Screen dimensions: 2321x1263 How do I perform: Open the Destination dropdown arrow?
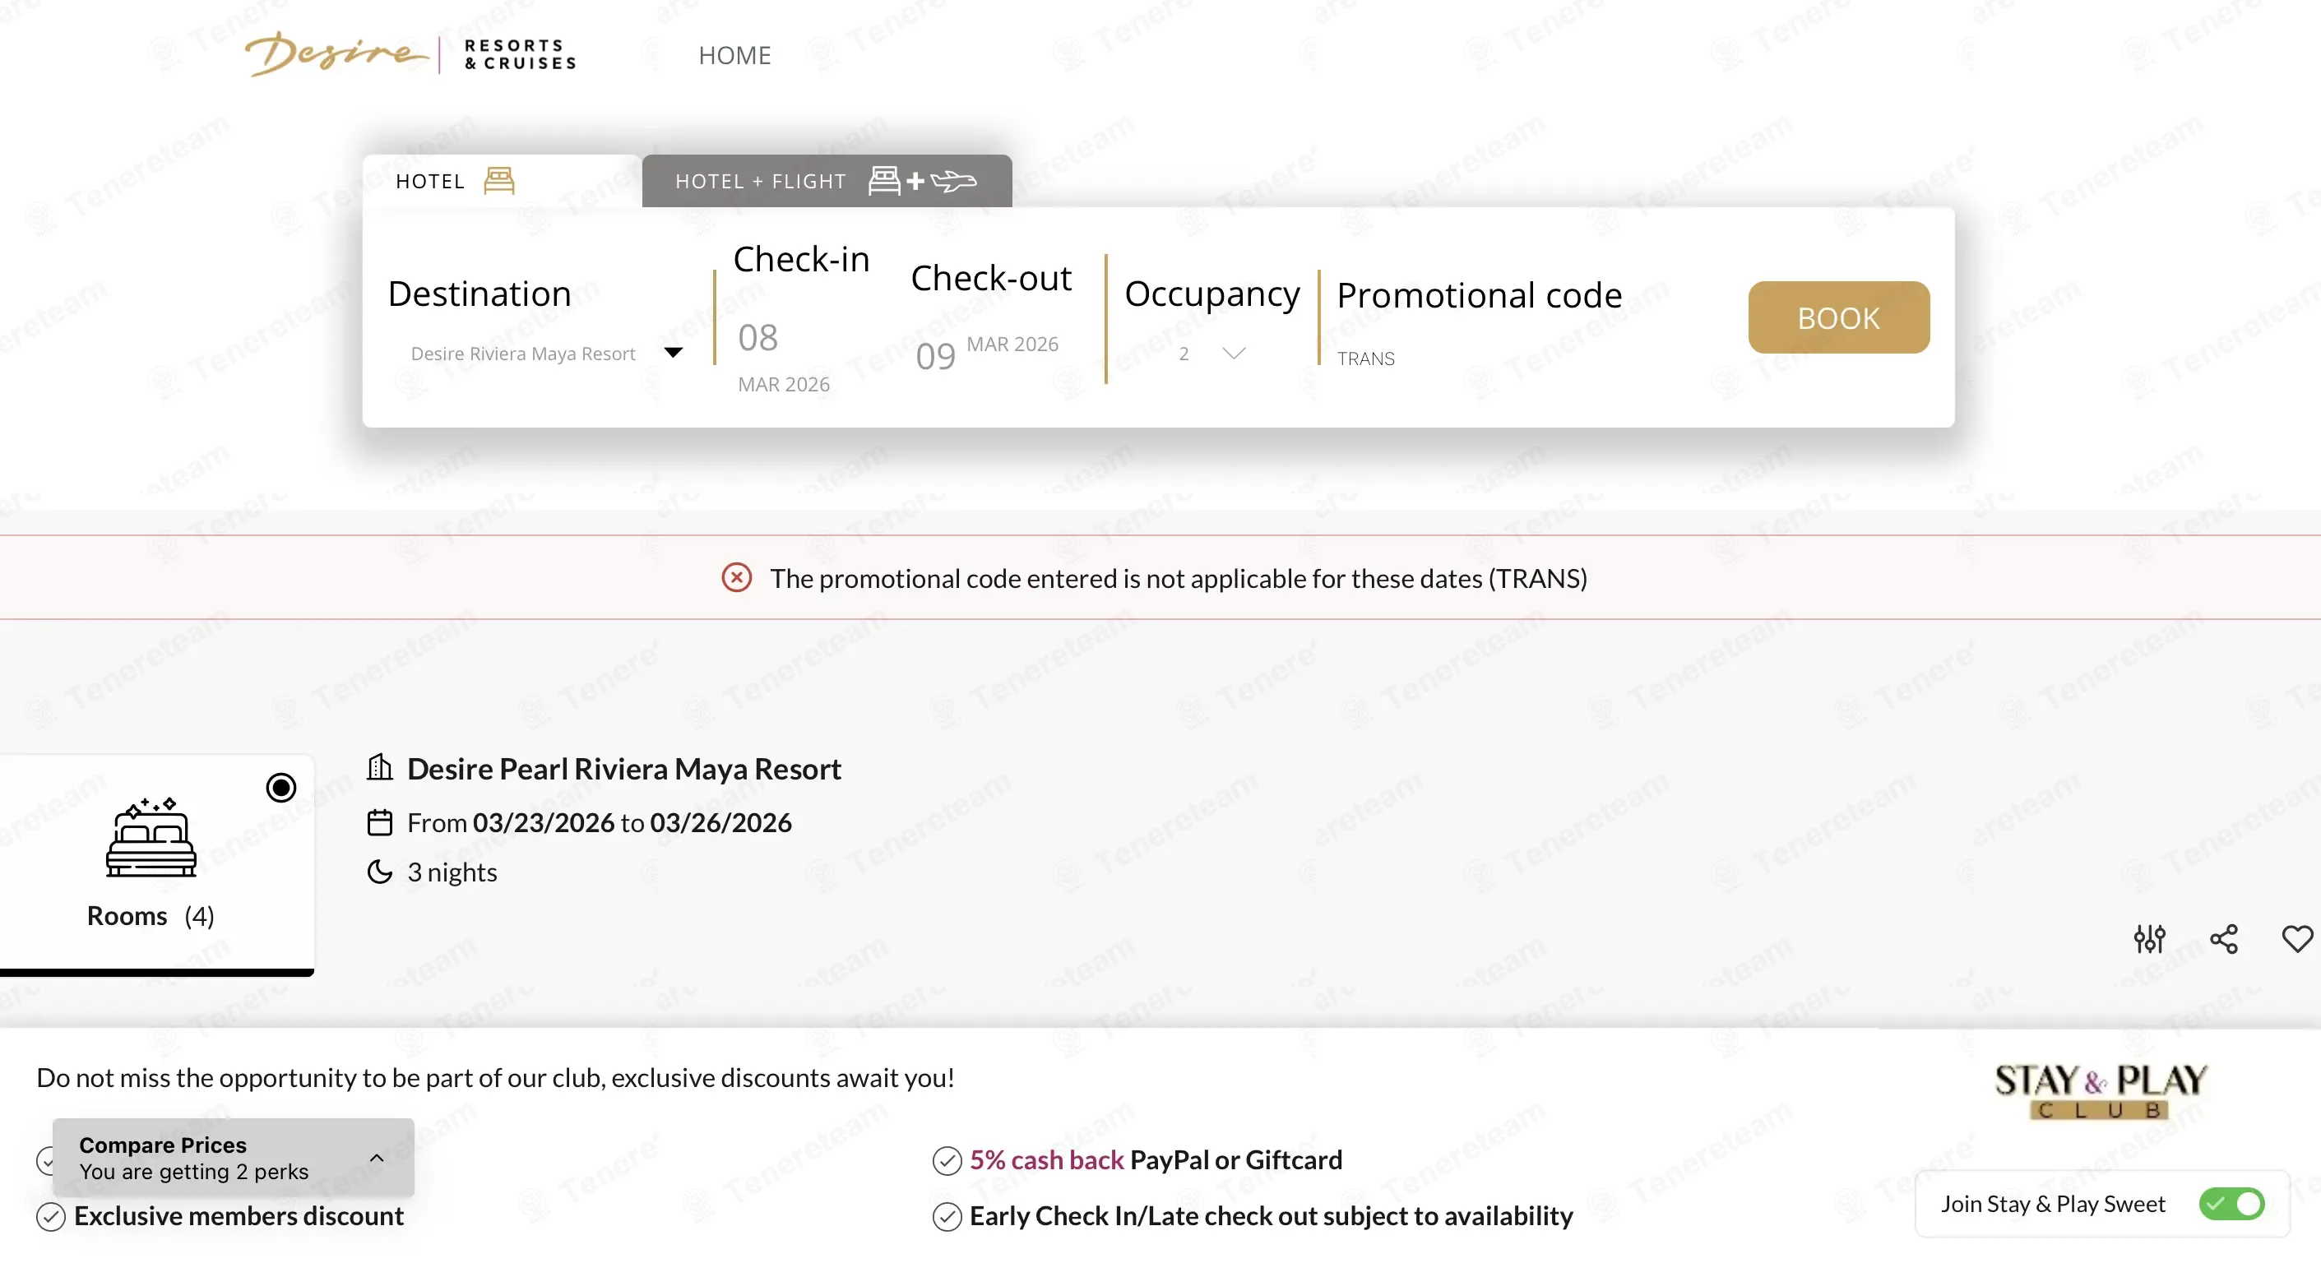(673, 352)
